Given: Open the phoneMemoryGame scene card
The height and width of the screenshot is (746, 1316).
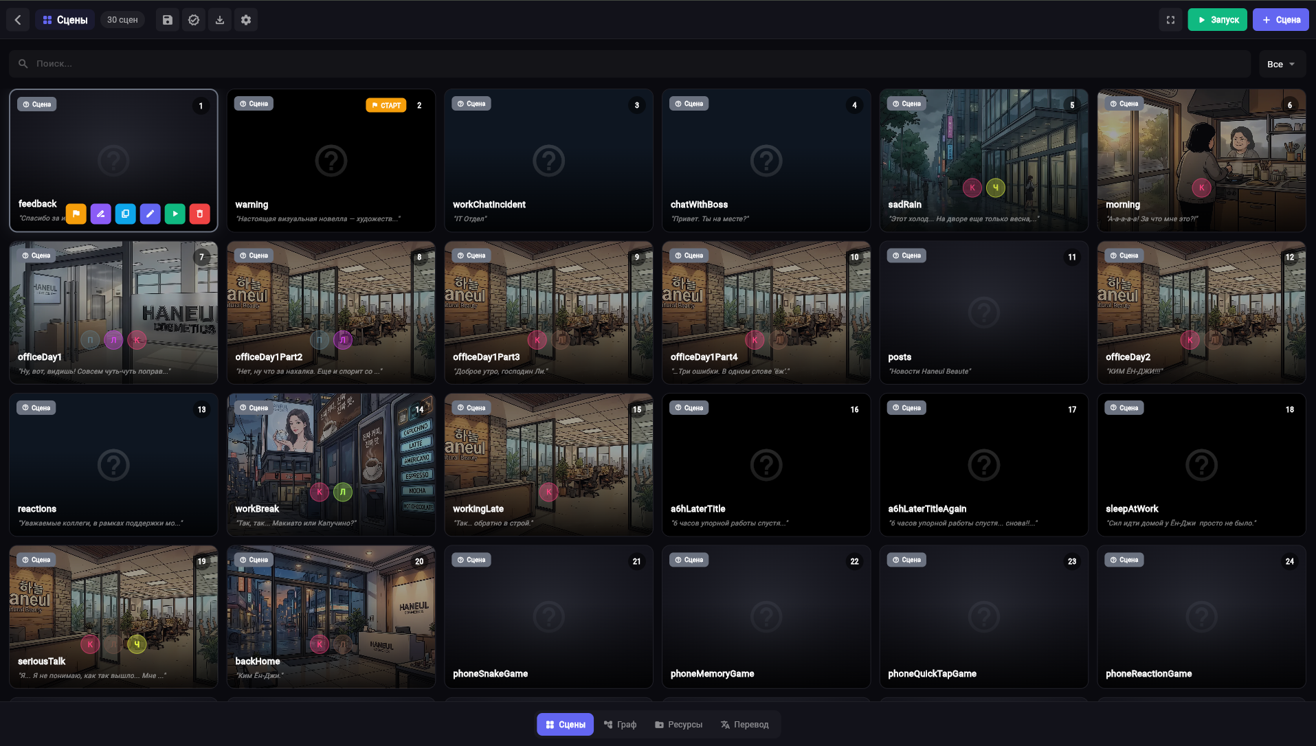Looking at the screenshot, I should click(766, 617).
